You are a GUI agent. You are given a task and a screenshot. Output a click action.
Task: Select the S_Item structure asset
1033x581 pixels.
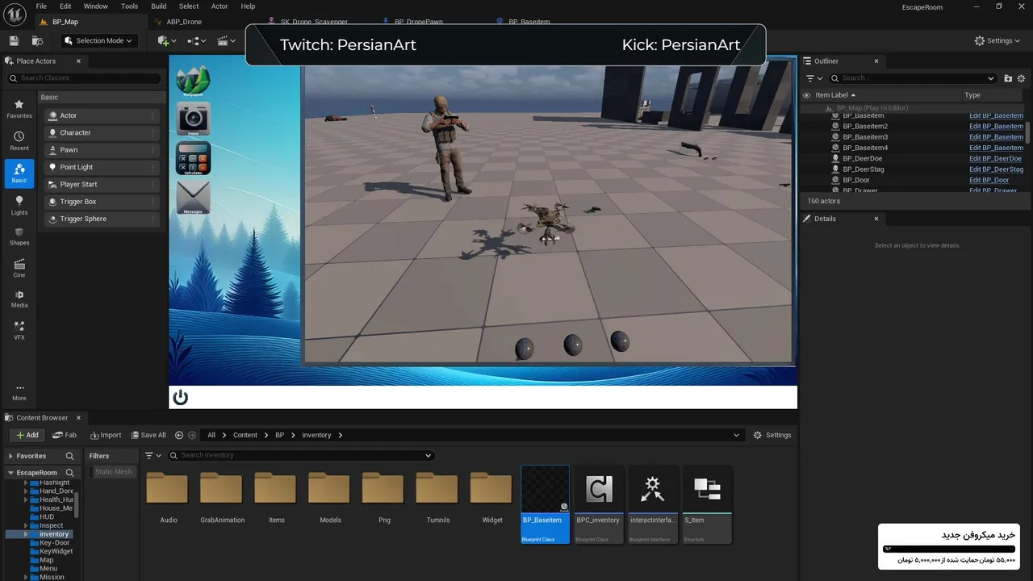pos(706,504)
